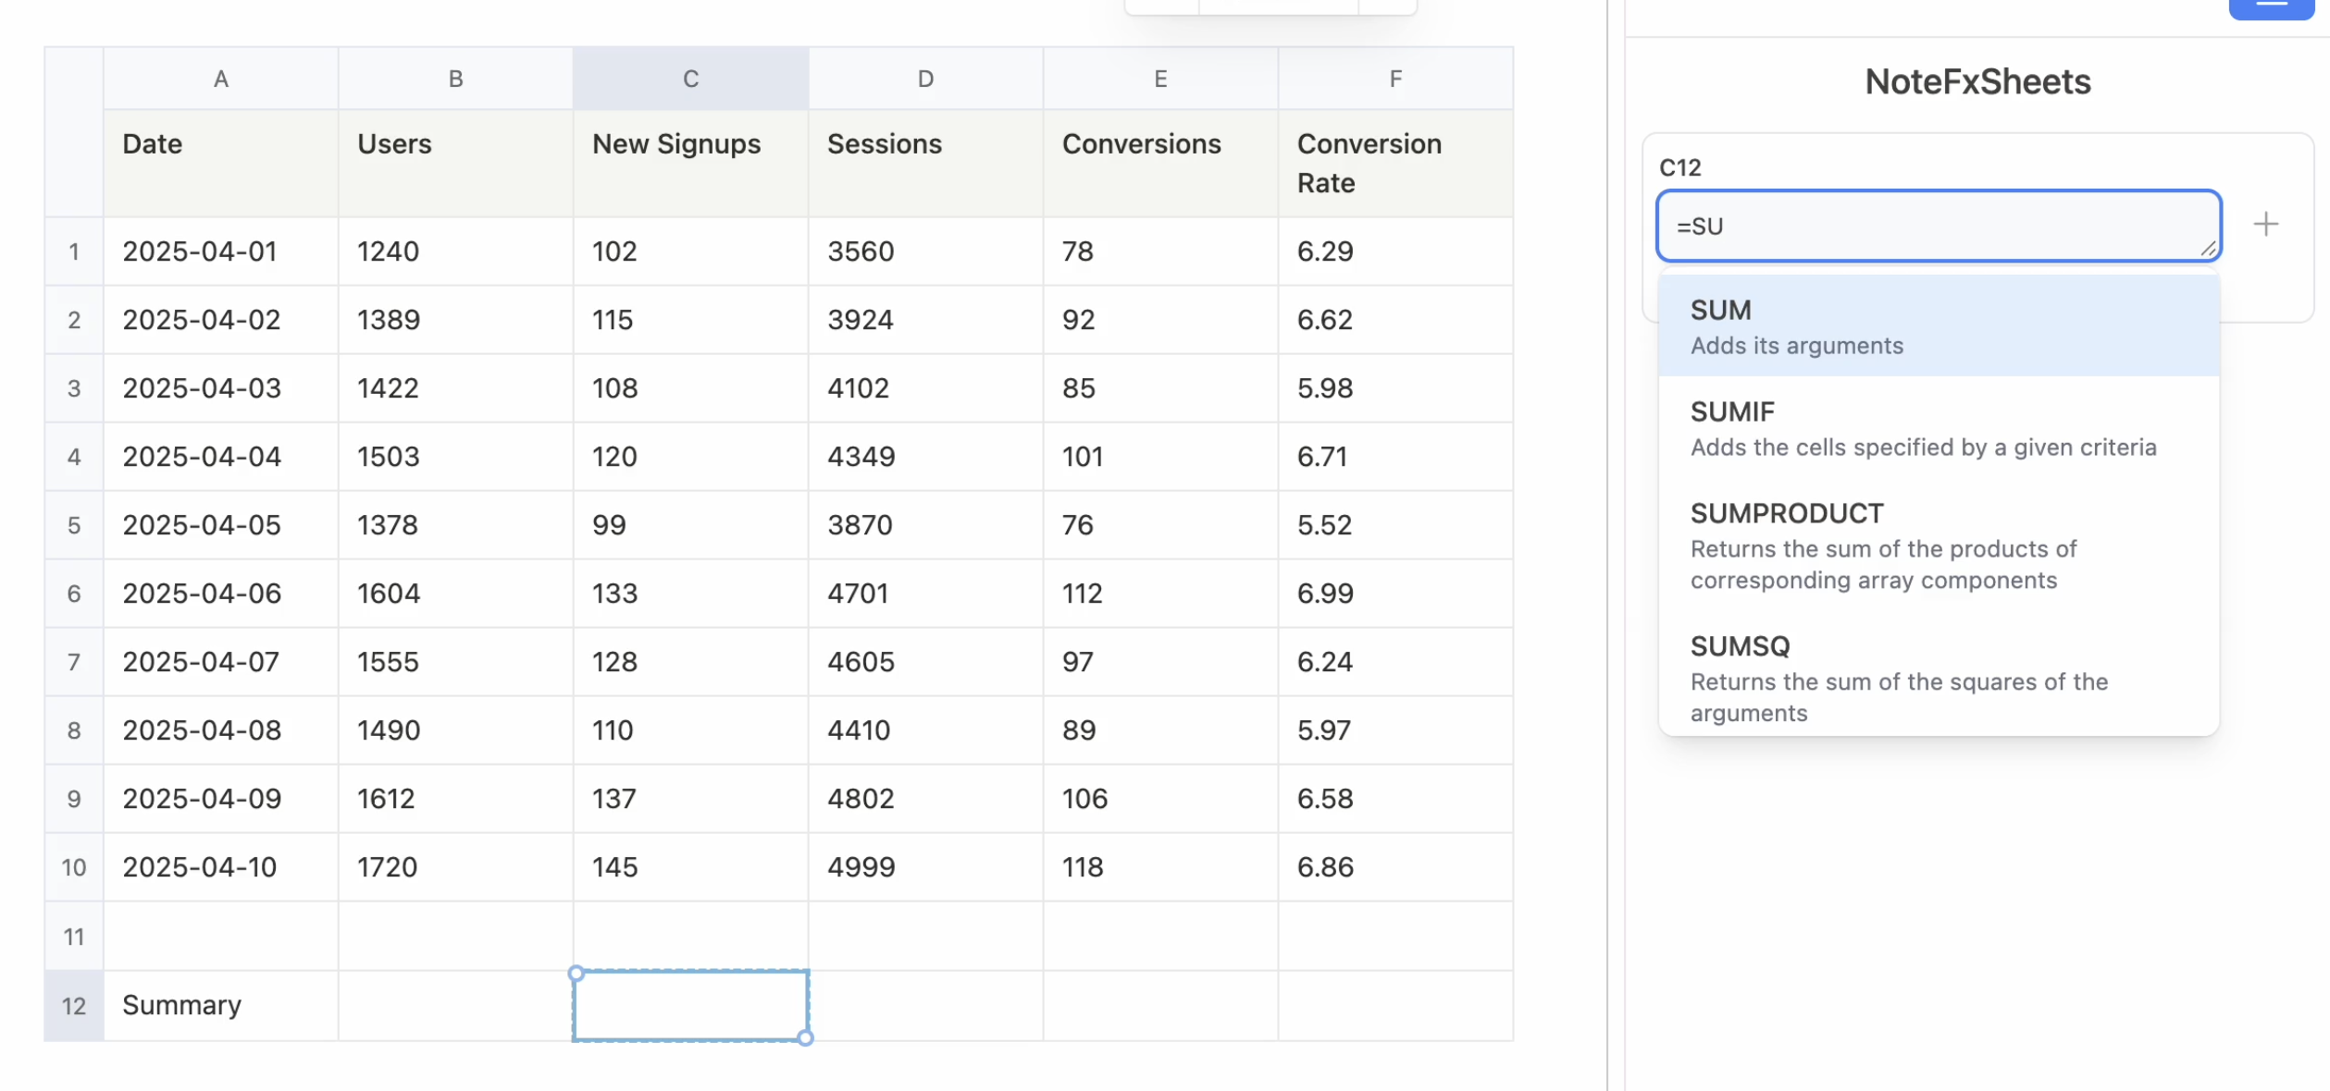Open the blue menu button at top right
2330x1091 pixels.
2273,7
